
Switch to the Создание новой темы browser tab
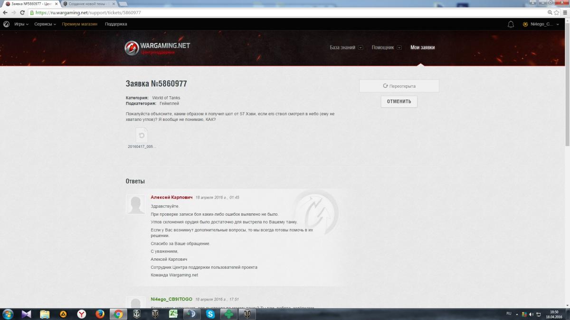point(88,4)
